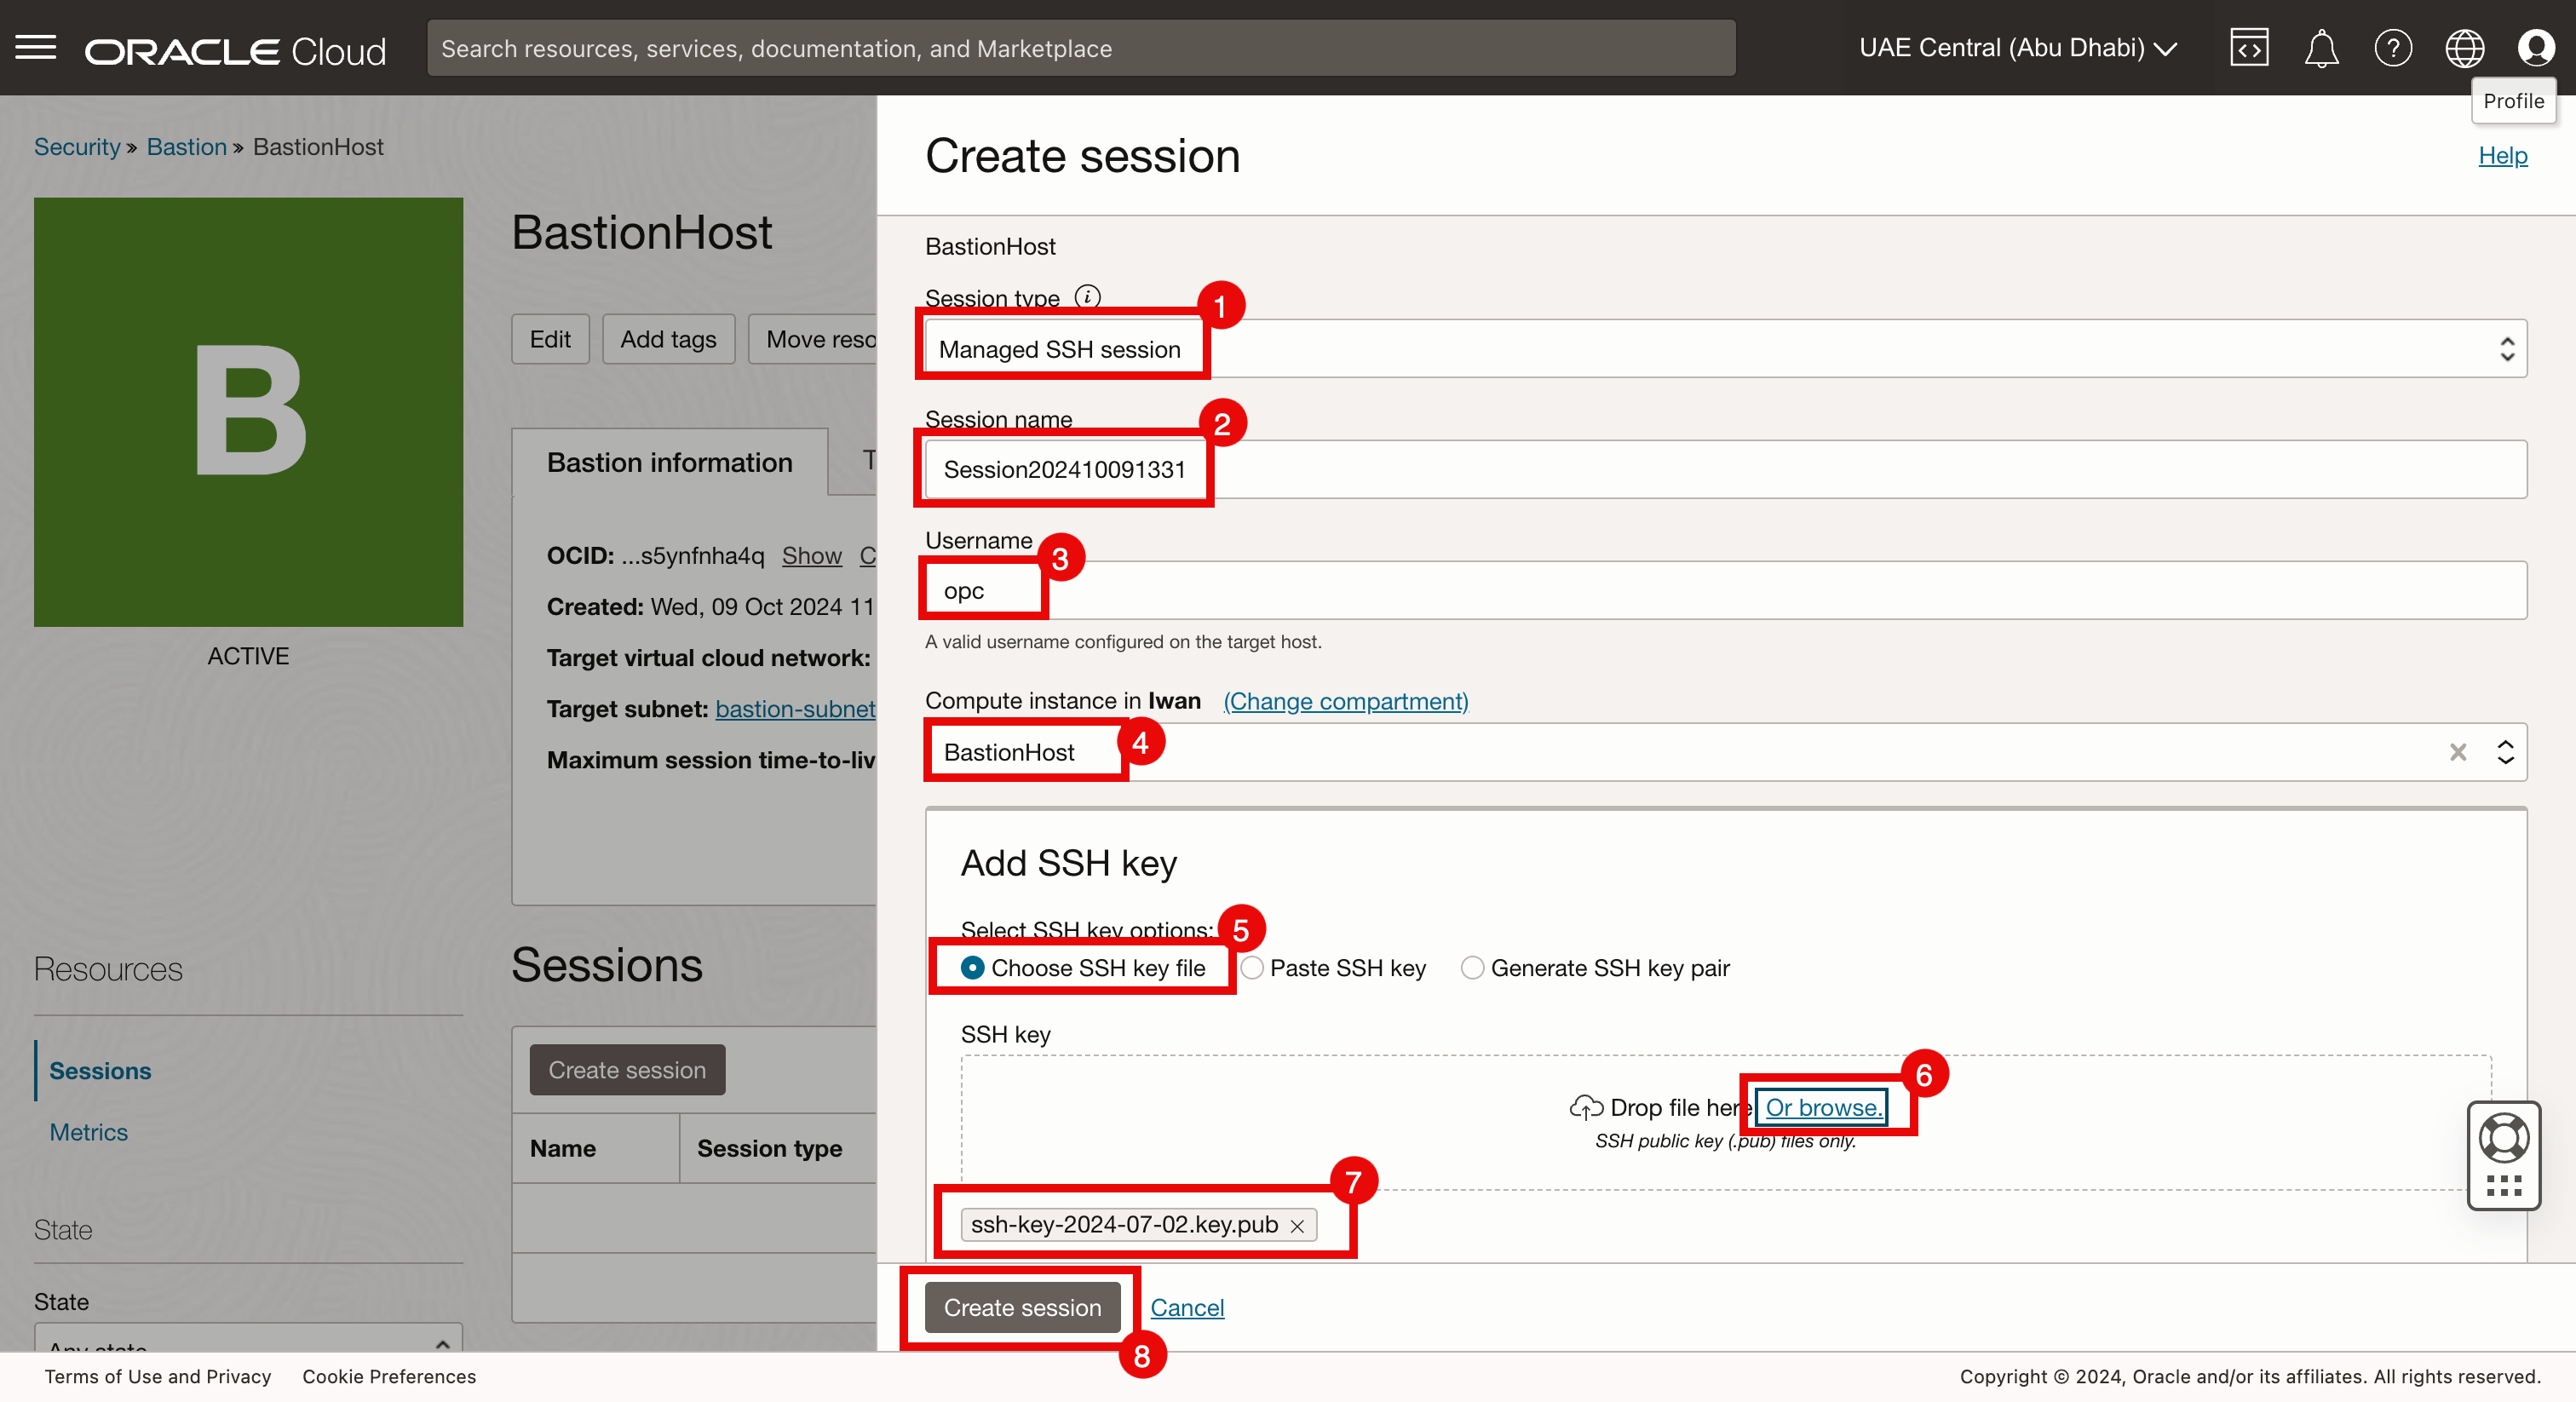Select Generate SSH key pair option
2576x1402 pixels.
1472,968
